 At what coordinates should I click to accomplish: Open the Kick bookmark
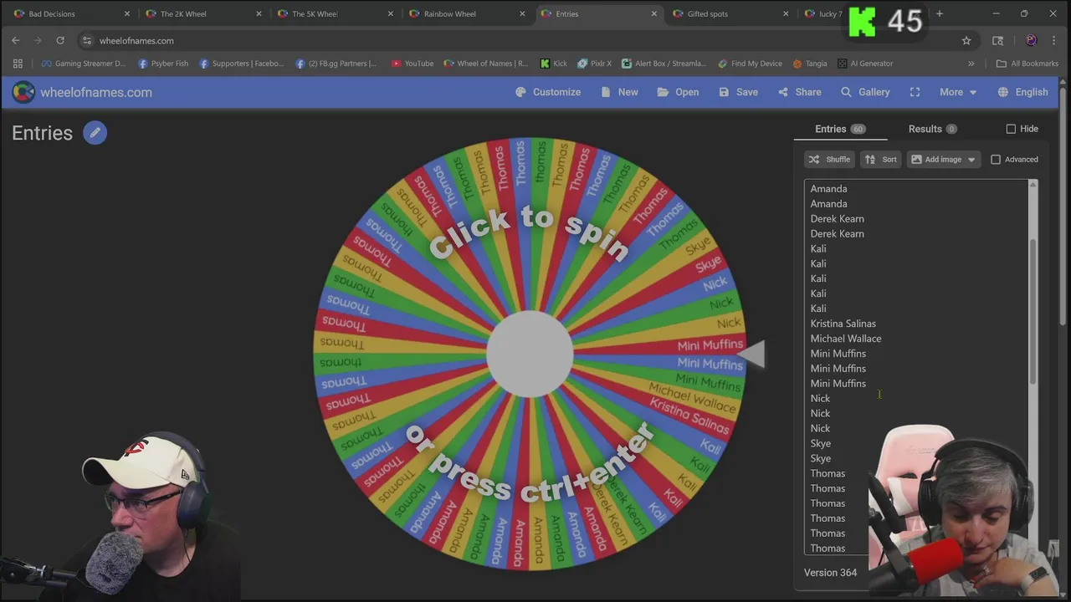pos(553,64)
